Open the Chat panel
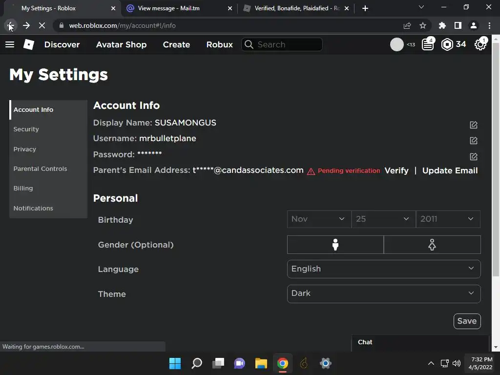The image size is (500, 375). 420,342
